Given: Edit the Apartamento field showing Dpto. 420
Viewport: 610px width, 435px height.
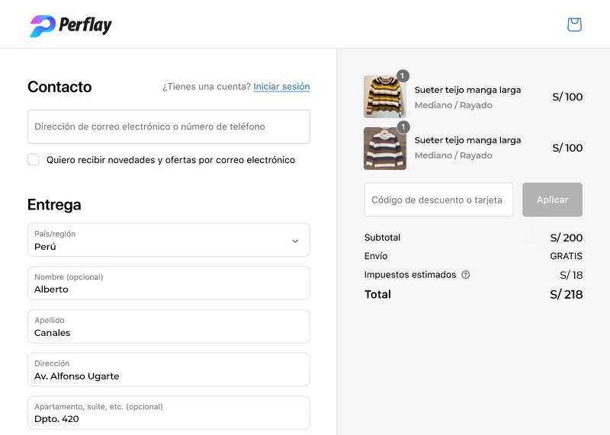Looking at the screenshot, I should 169,413.
